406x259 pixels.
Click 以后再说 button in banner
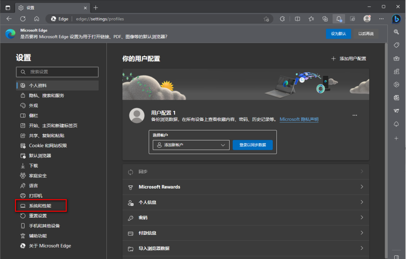pyautogui.click(x=366, y=34)
